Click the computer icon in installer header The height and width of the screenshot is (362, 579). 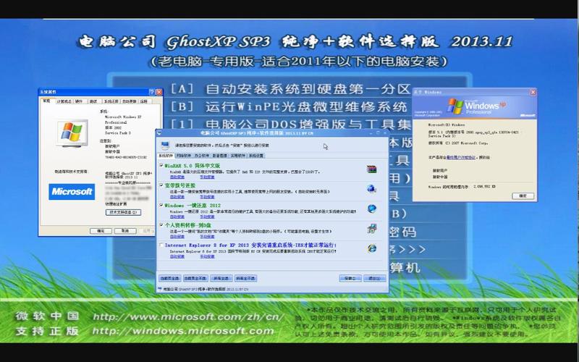pyautogui.click(x=165, y=146)
